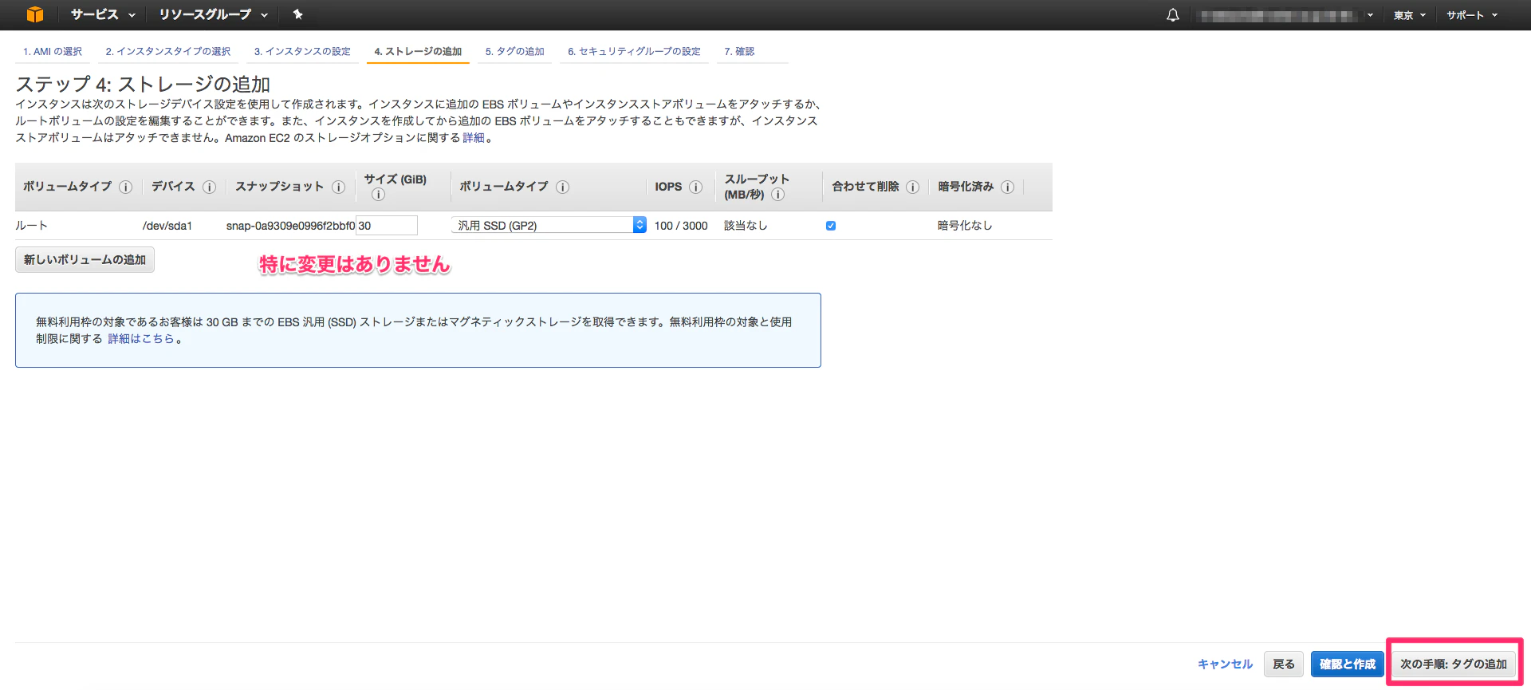Expand the リソースグループ menu
The height and width of the screenshot is (690, 1531).
(x=213, y=14)
